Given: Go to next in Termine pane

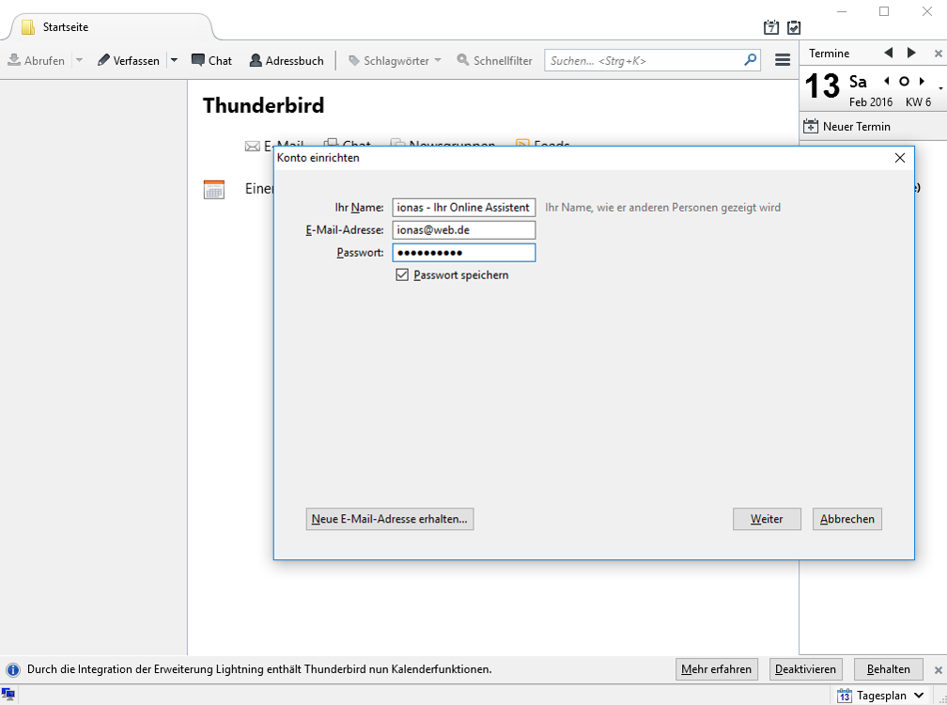Looking at the screenshot, I should 911,54.
